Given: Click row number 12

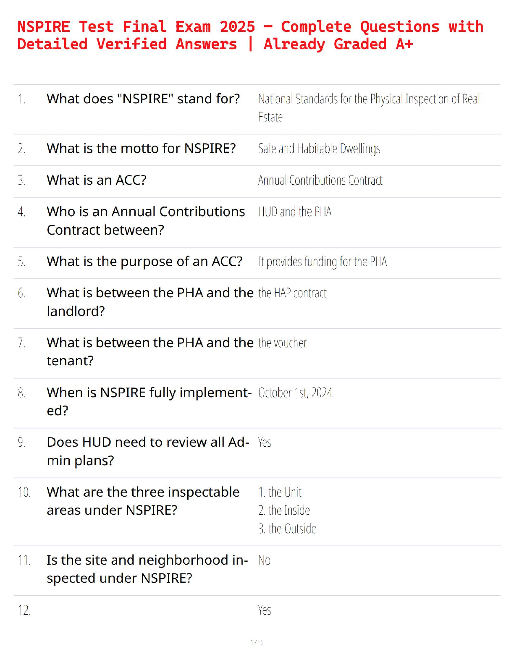Looking at the screenshot, I should [24, 610].
